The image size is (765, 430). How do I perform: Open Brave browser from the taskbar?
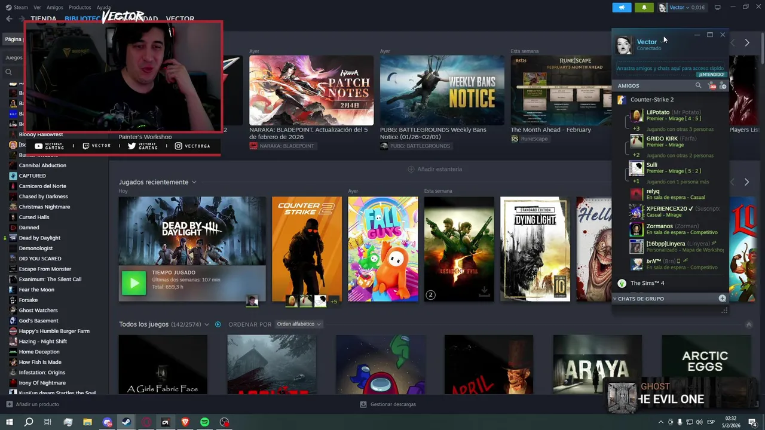(x=185, y=422)
